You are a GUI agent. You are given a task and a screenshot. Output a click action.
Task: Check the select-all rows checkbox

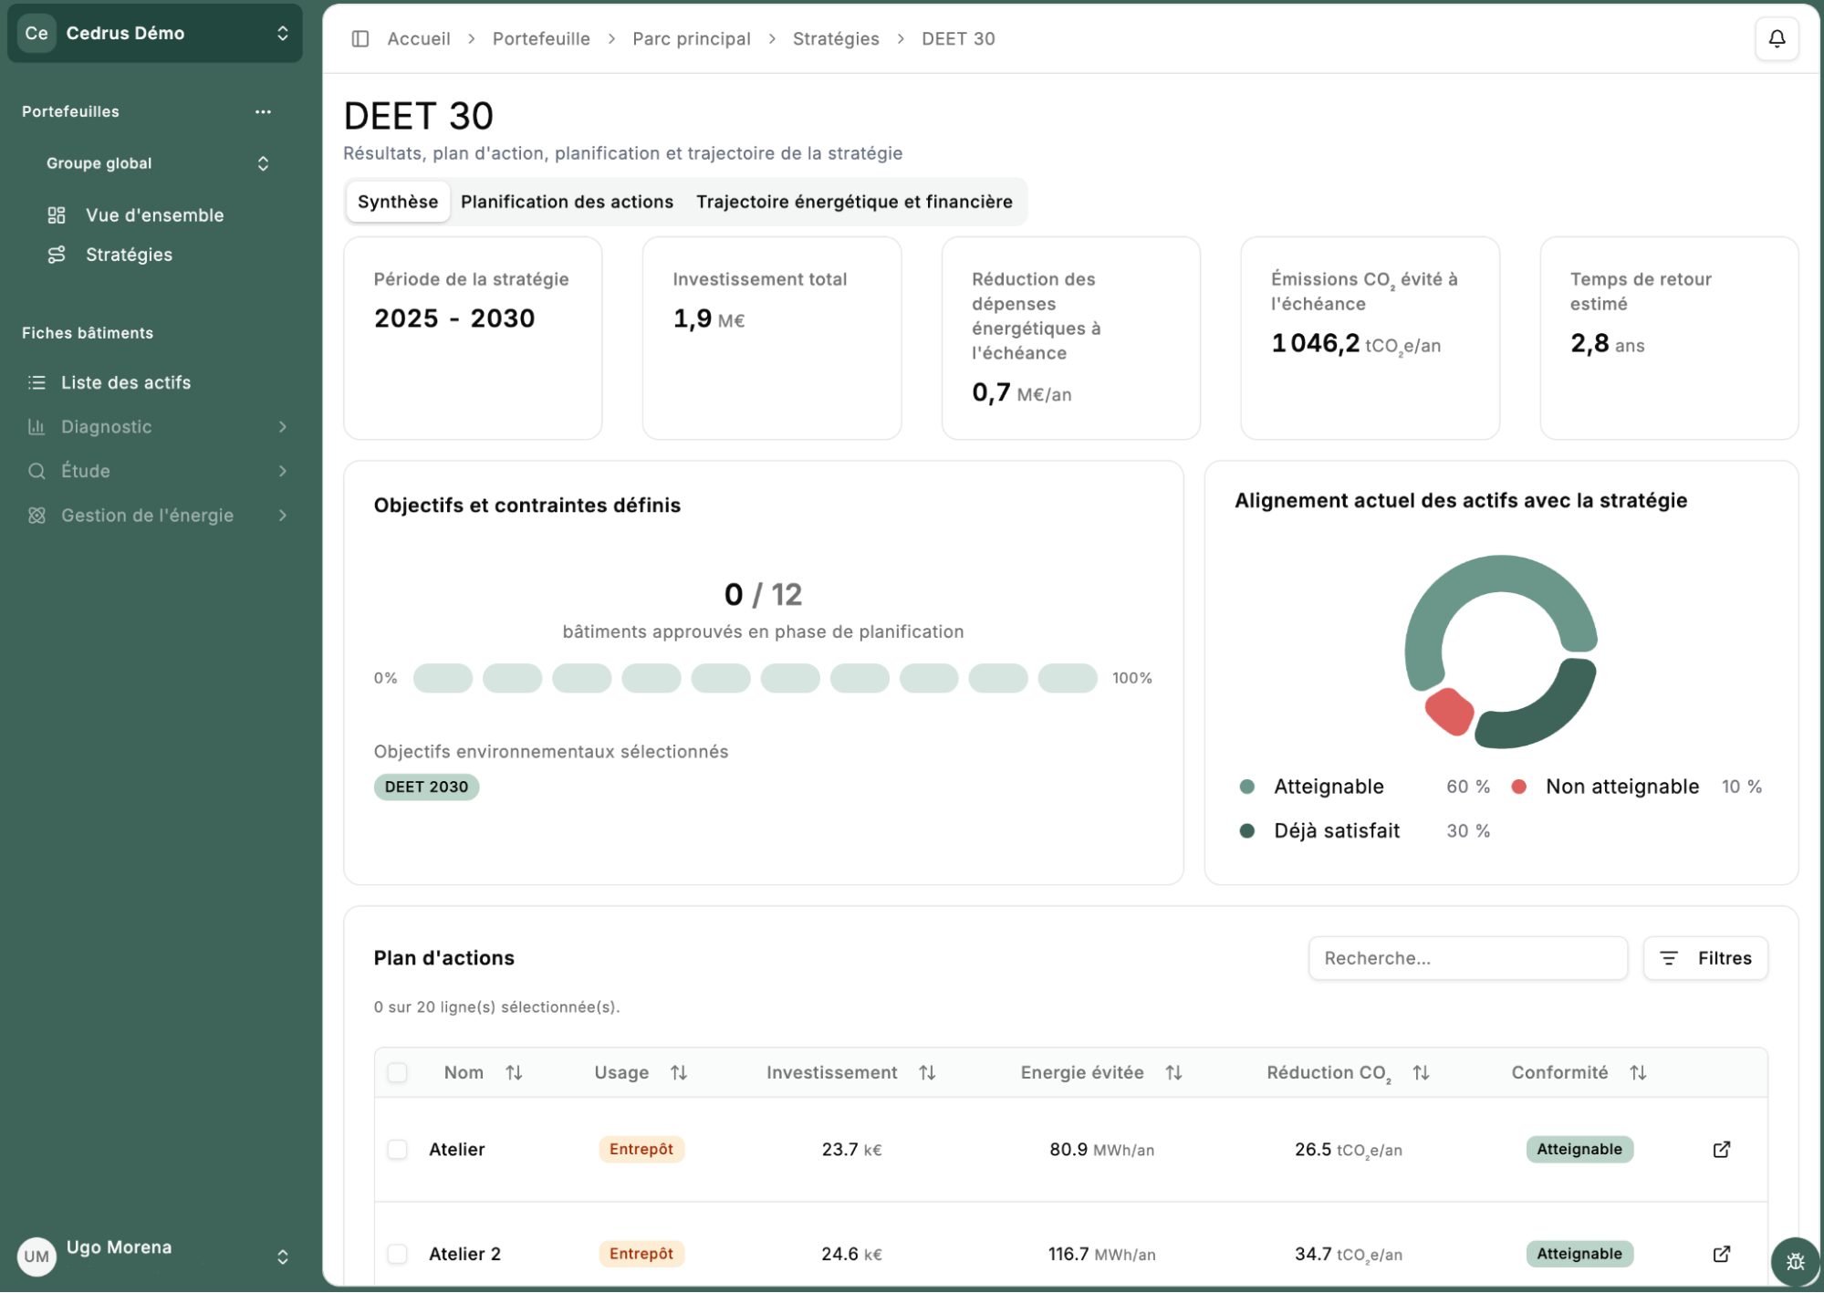pyautogui.click(x=397, y=1072)
